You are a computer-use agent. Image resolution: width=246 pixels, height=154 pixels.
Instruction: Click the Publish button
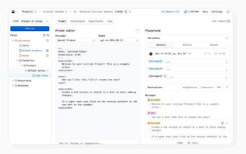pos(30,29)
